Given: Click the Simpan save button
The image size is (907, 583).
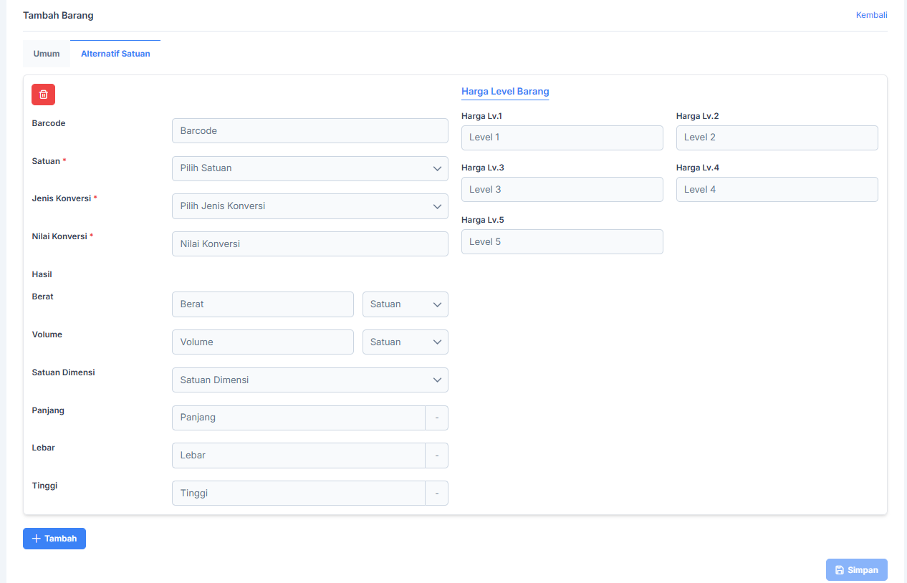Looking at the screenshot, I should [856, 570].
